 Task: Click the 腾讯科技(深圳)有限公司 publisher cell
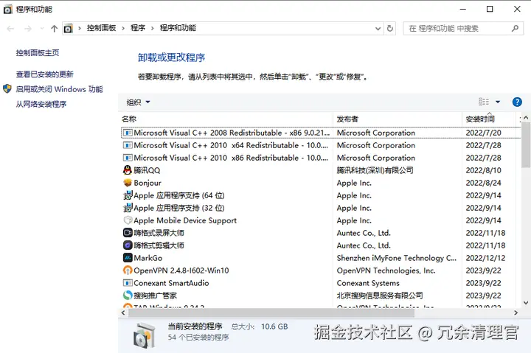375,170
